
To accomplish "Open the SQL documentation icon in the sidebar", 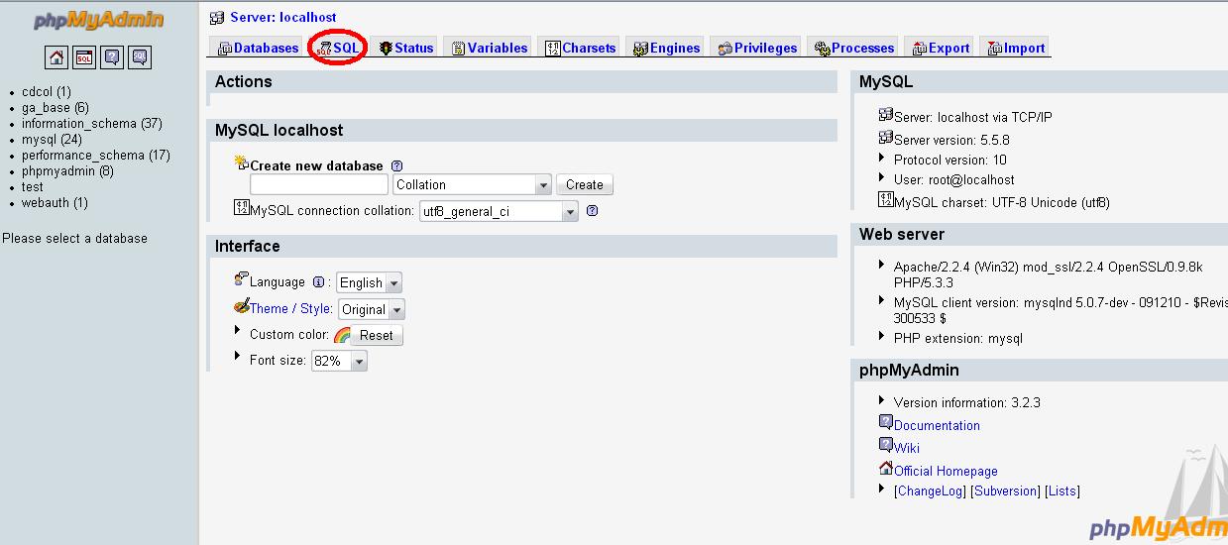I will pos(141,57).
